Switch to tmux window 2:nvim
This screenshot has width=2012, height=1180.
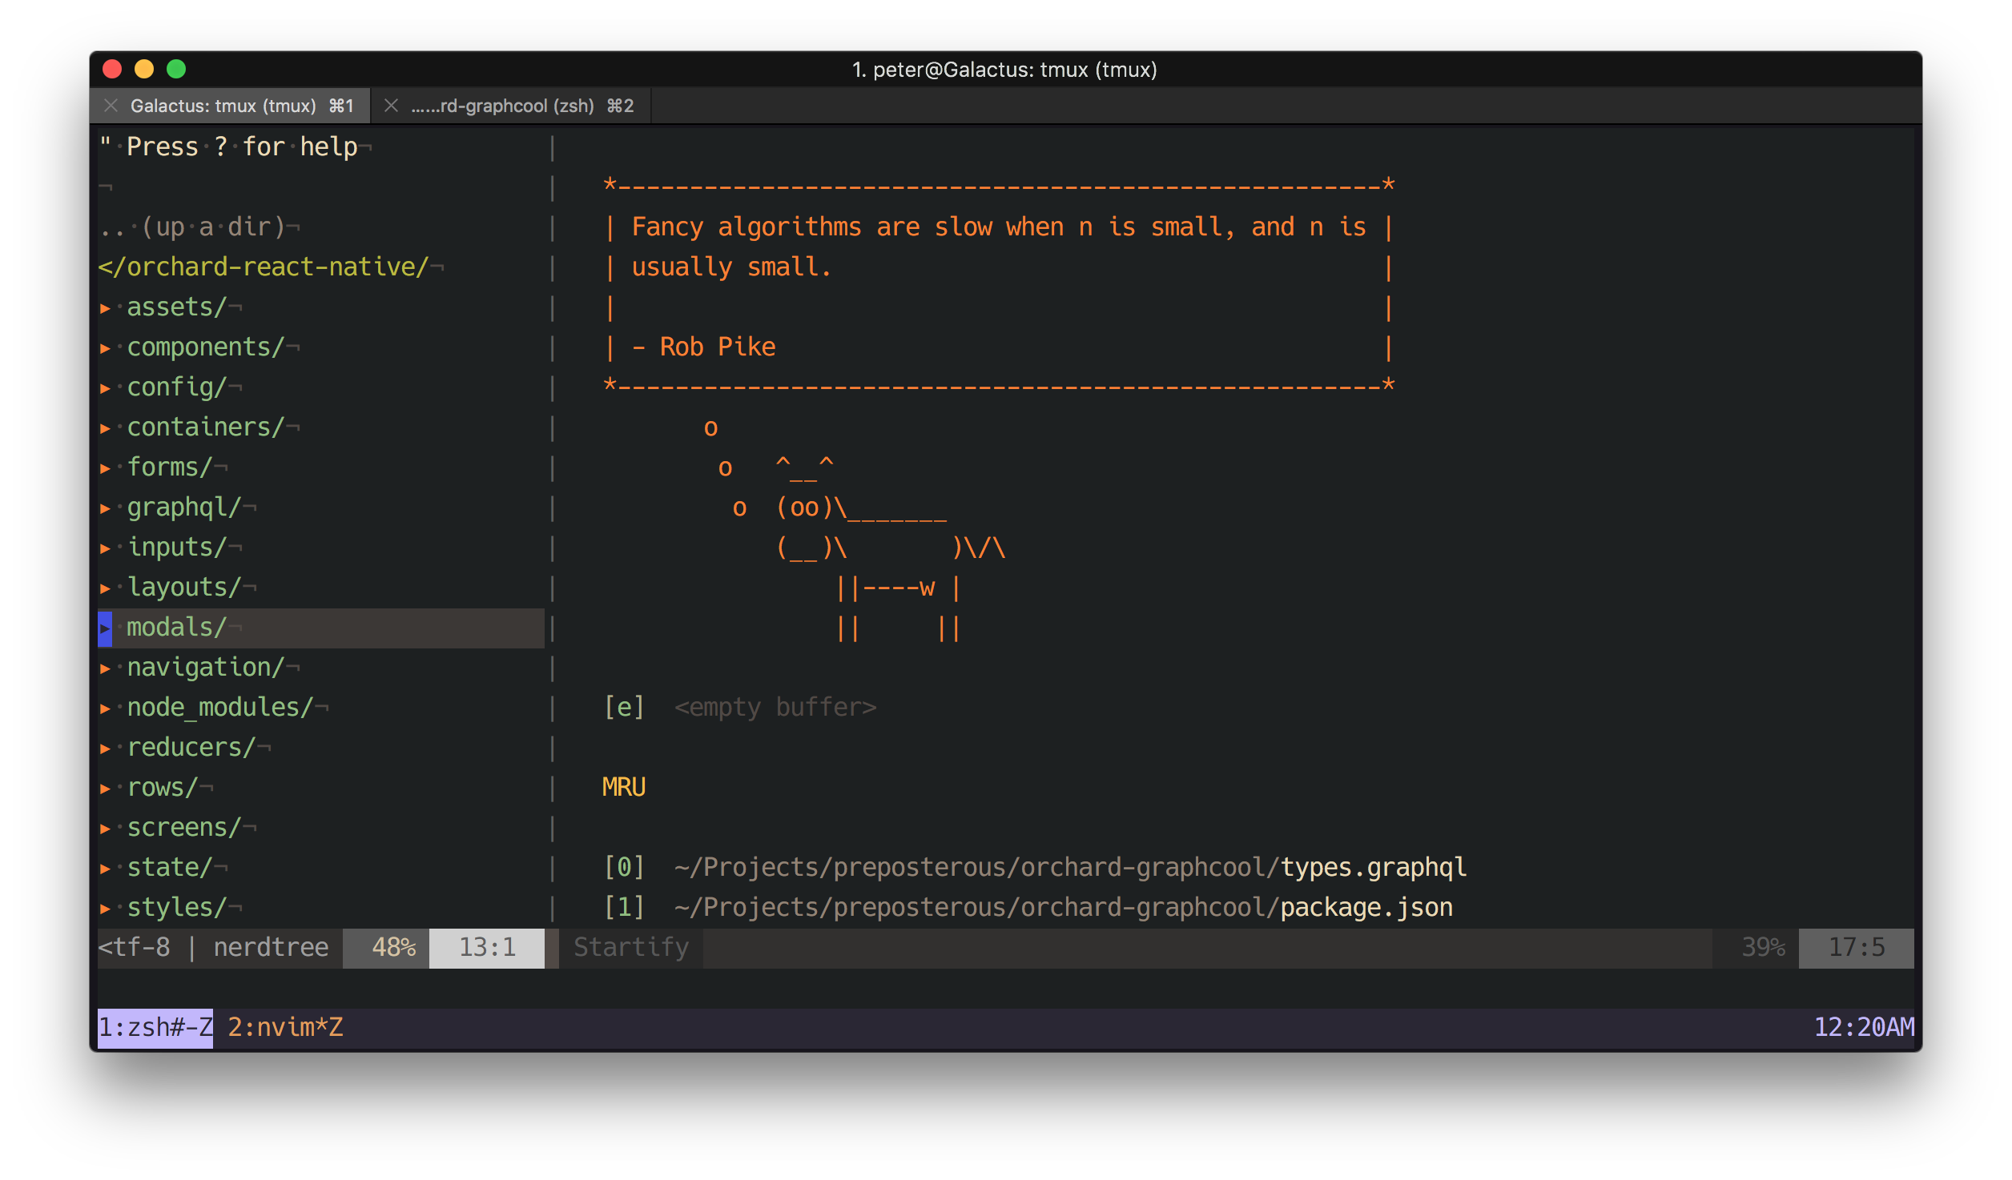click(x=285, y=1027)
